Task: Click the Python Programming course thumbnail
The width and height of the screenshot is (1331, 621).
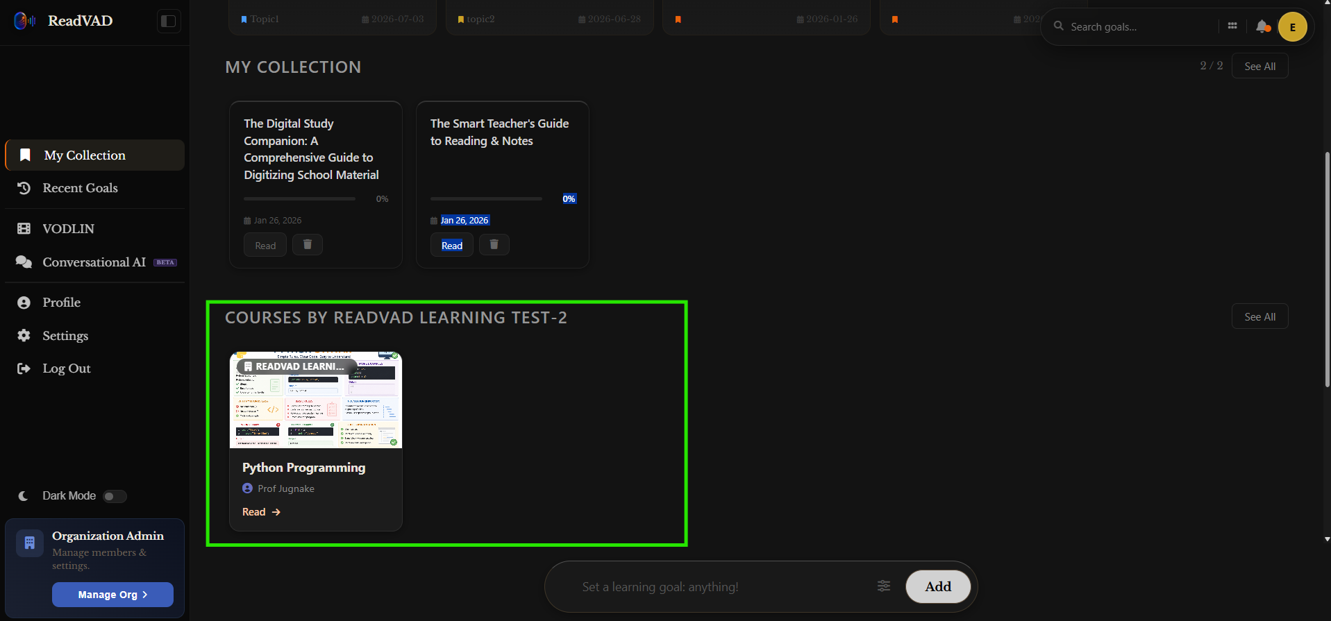Action: tap(316, 400)
